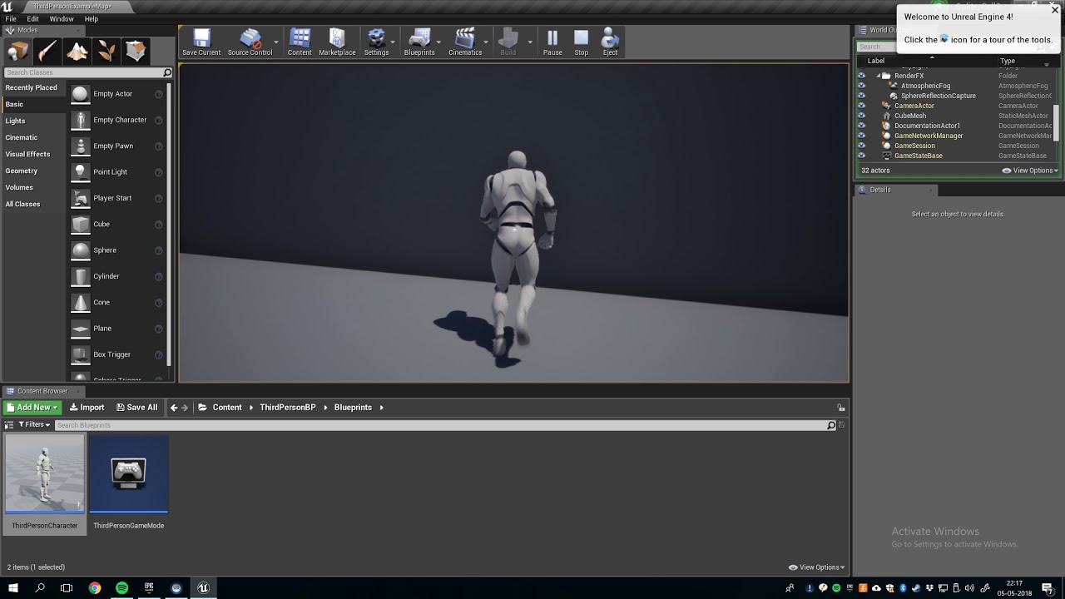This screenshot has height=599, width=1065.
Task: Open Build options dropdown arrow
Action: pos(530,42)
